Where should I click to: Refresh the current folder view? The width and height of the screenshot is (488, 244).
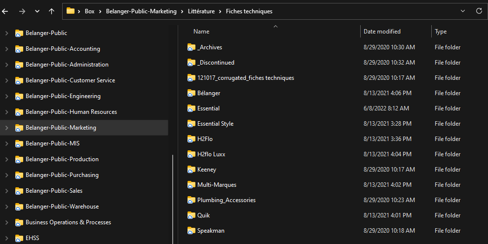[x=479, y=11]
